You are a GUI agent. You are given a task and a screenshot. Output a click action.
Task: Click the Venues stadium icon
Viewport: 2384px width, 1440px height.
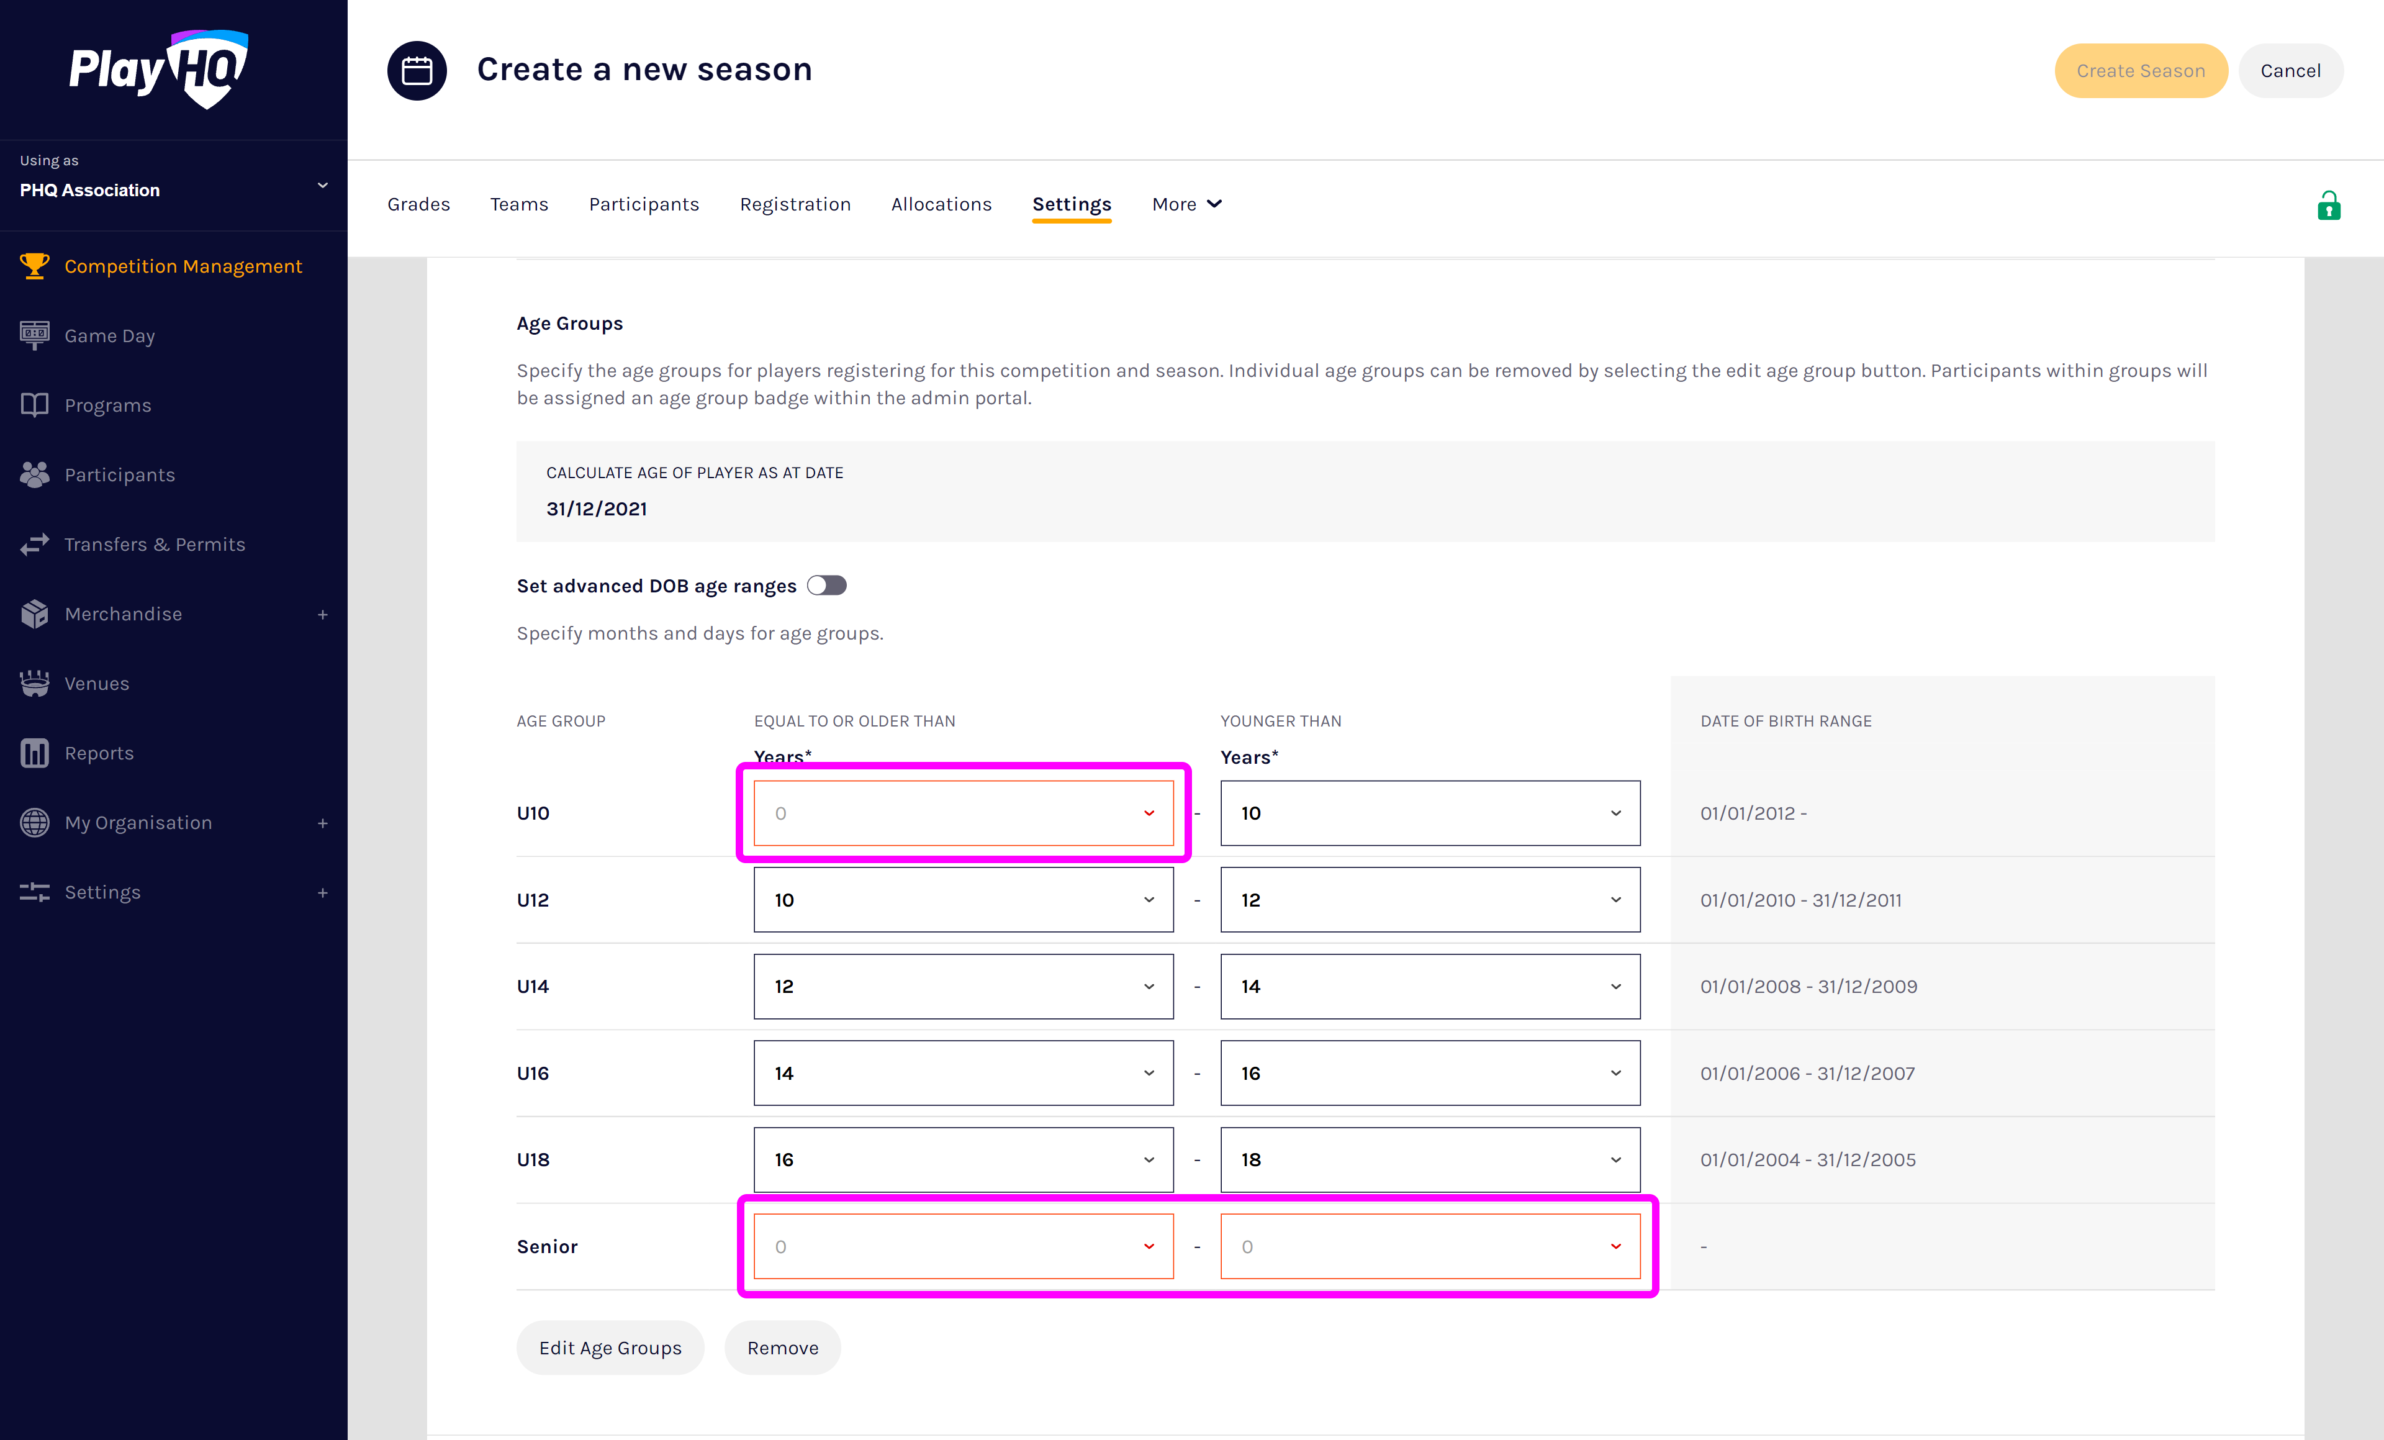35,683
